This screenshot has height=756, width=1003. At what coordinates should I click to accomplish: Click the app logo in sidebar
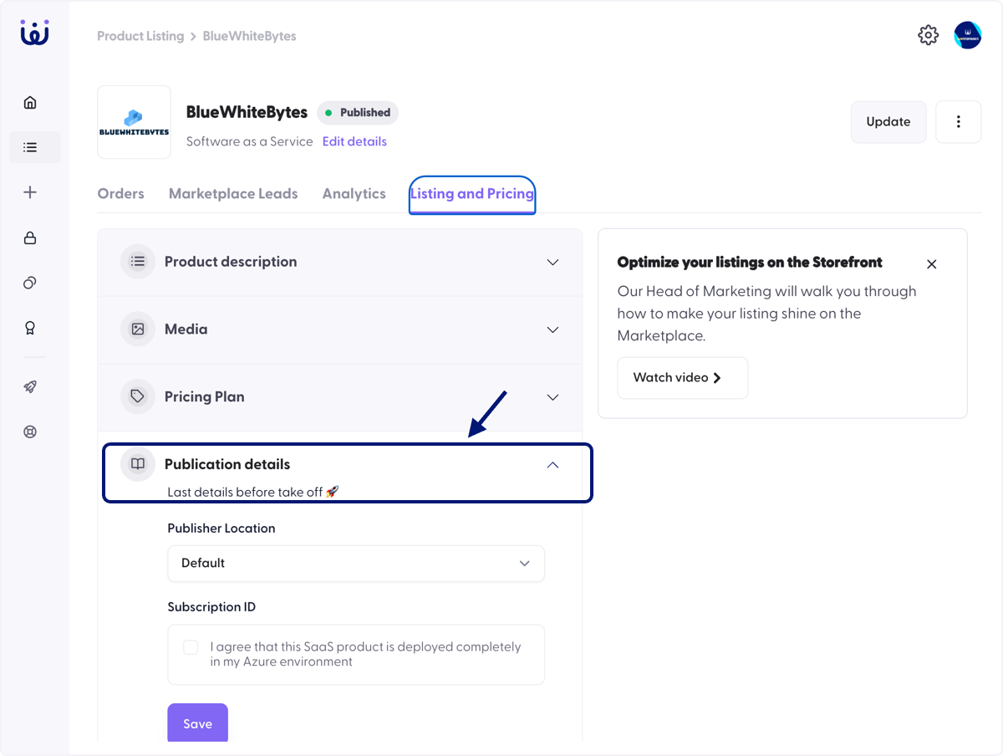click(34, 33)
